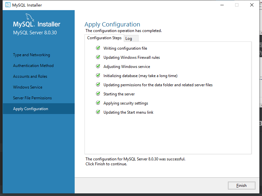Go to Authentication Method step

pos(33,66)
